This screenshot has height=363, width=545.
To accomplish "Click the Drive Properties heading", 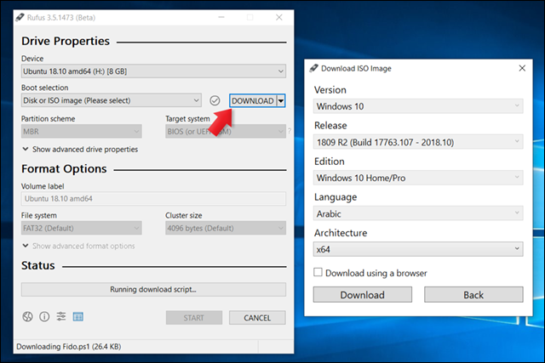I will [66, 41].
